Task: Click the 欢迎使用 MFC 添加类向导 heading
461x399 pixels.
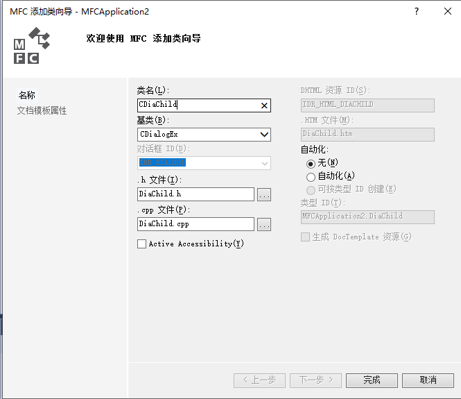Action: click(x=143, y=38)
